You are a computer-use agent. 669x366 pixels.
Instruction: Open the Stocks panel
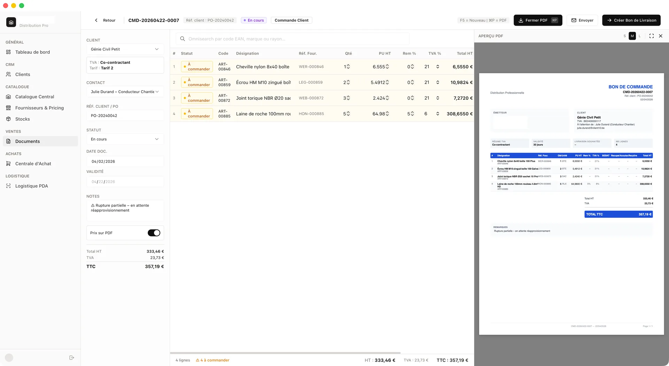pos(23,119)
